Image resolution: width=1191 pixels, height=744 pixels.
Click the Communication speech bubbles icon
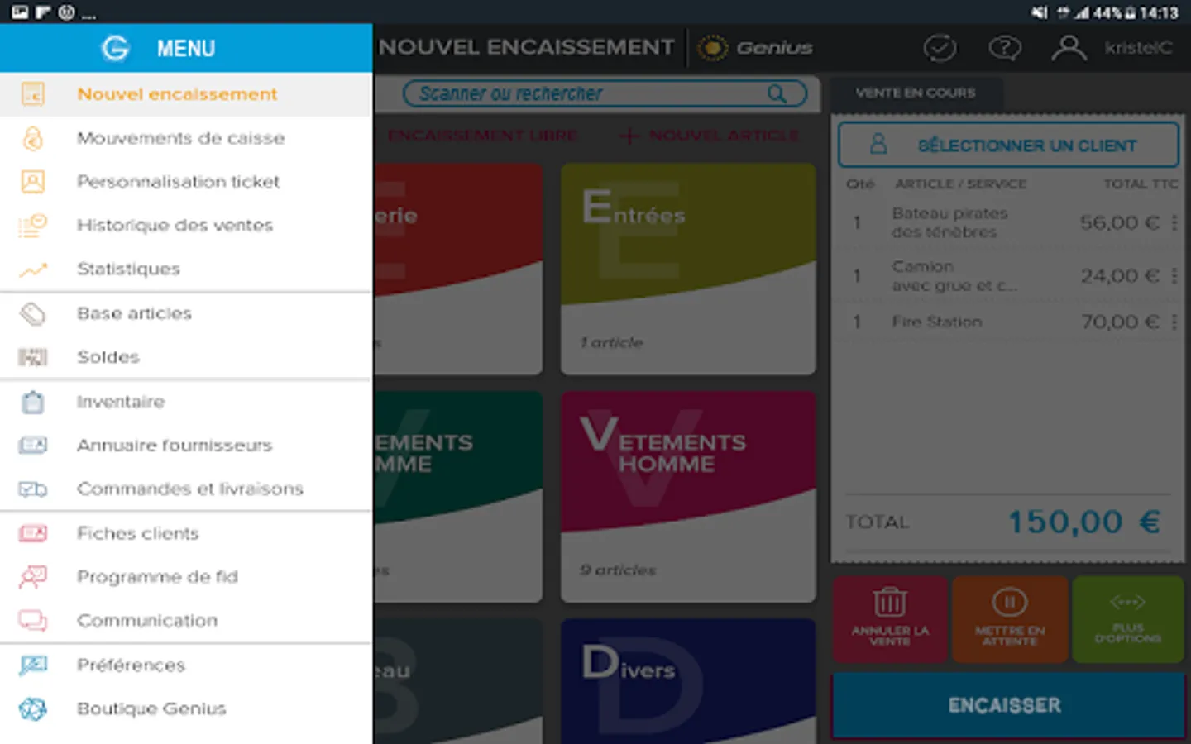32,621
